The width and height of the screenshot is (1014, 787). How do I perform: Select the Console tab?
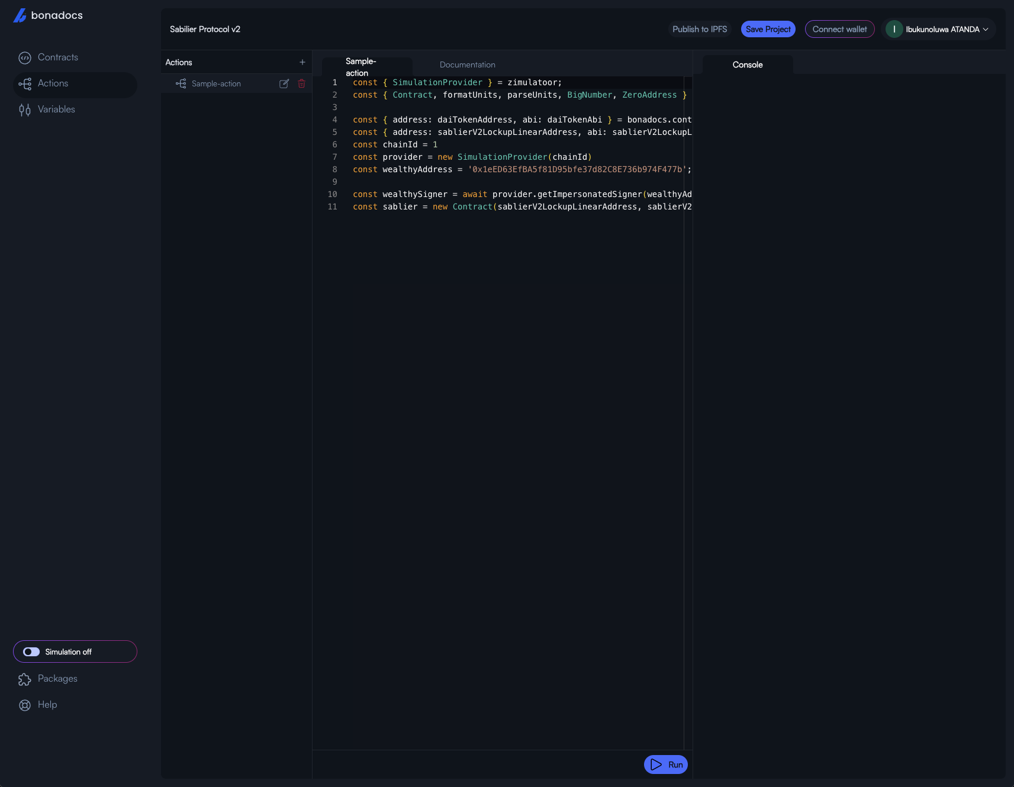click(x=748, y=64)
